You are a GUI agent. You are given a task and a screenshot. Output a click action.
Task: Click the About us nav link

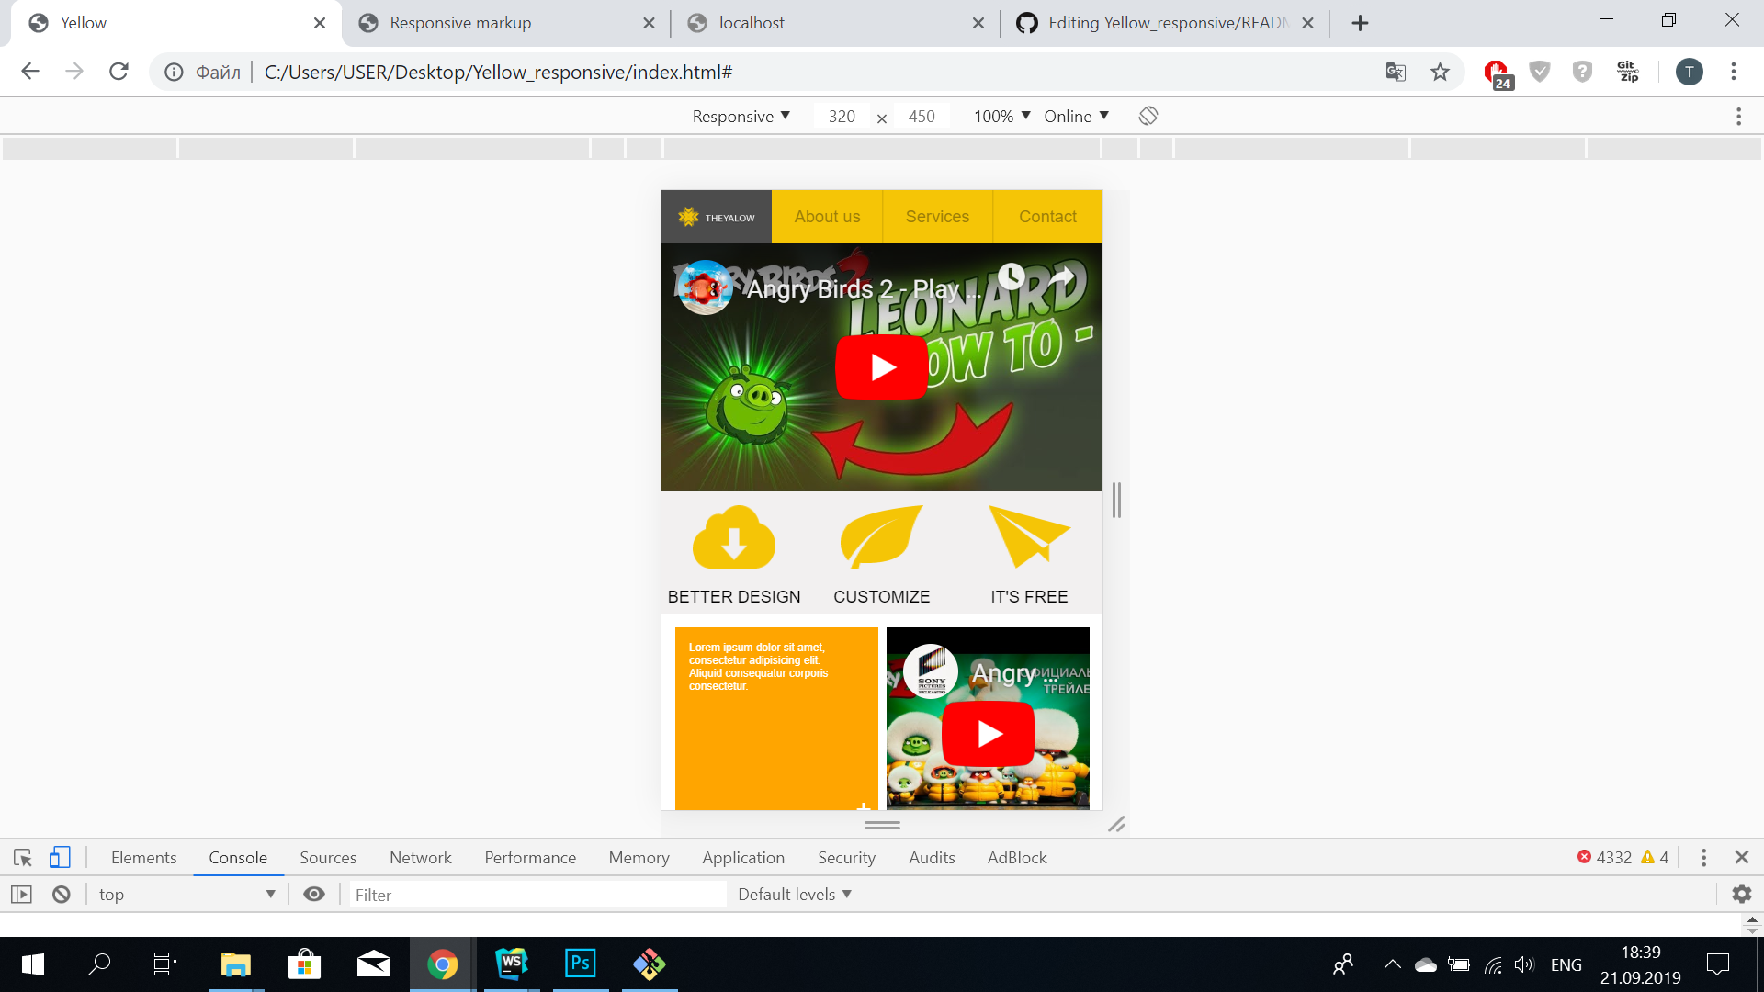[x=827, y=217]
